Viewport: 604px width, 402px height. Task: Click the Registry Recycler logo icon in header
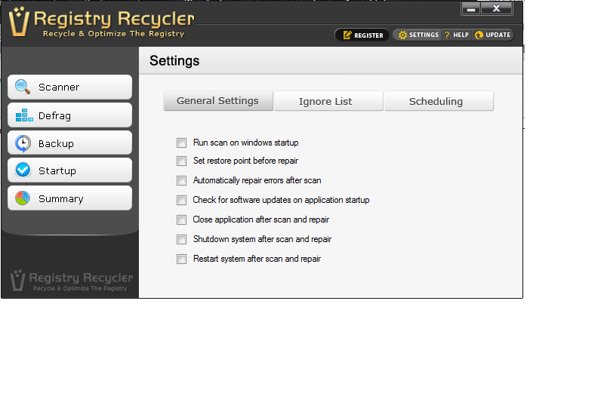[x=20, y=22]
